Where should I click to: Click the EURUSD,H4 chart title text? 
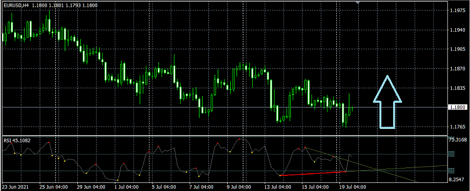[15, 5]
